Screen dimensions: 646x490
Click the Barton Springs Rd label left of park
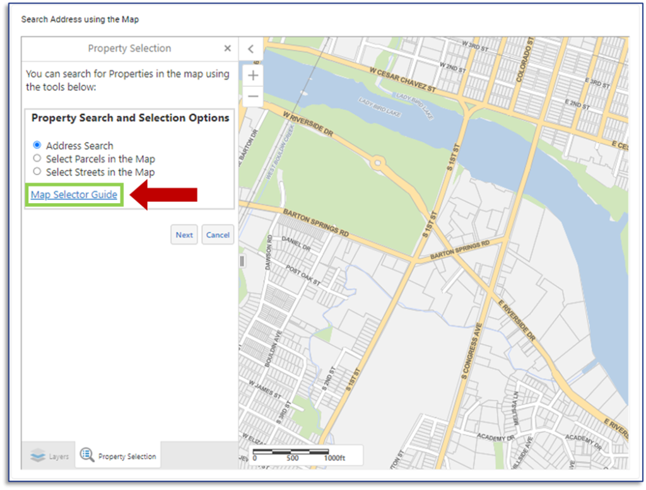(316, 223)
